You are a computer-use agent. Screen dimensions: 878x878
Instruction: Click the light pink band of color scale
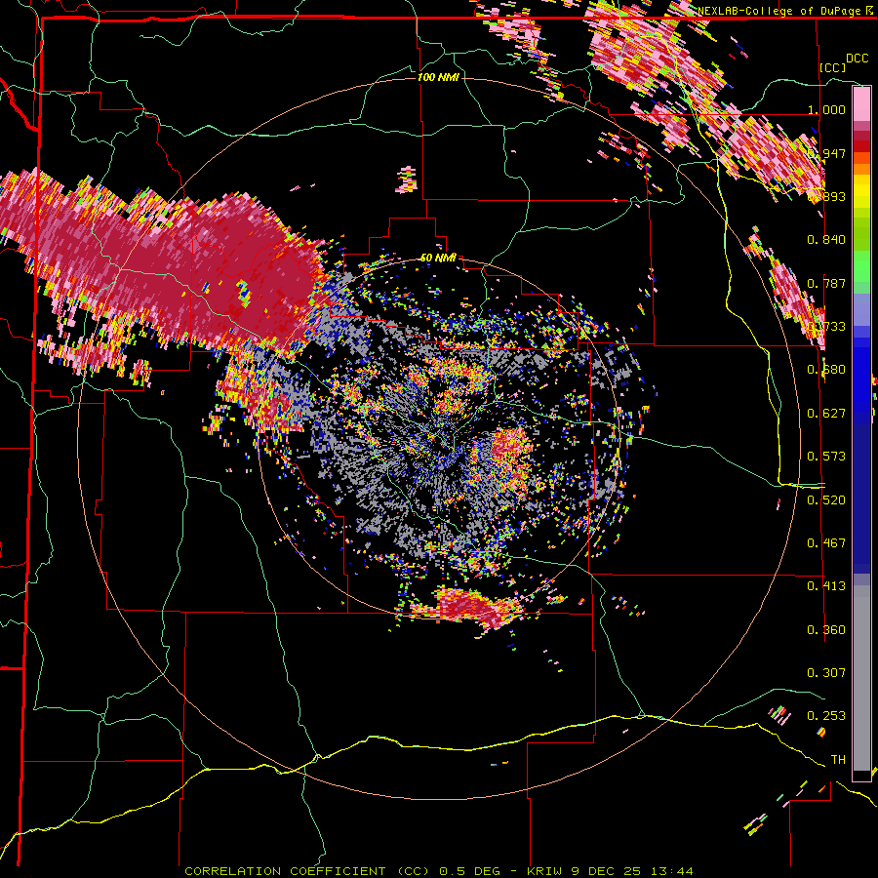point(861,104)
